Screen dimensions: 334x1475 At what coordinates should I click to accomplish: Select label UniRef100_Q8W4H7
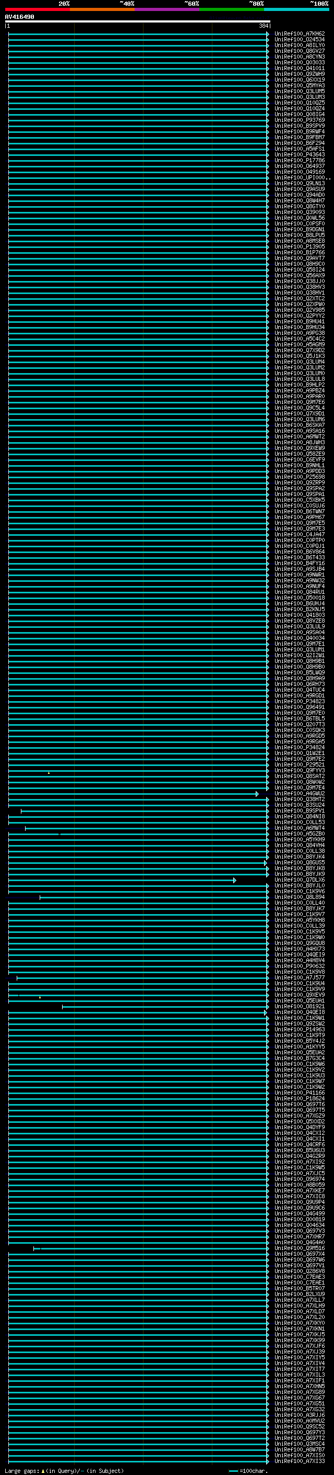point(299,200)
